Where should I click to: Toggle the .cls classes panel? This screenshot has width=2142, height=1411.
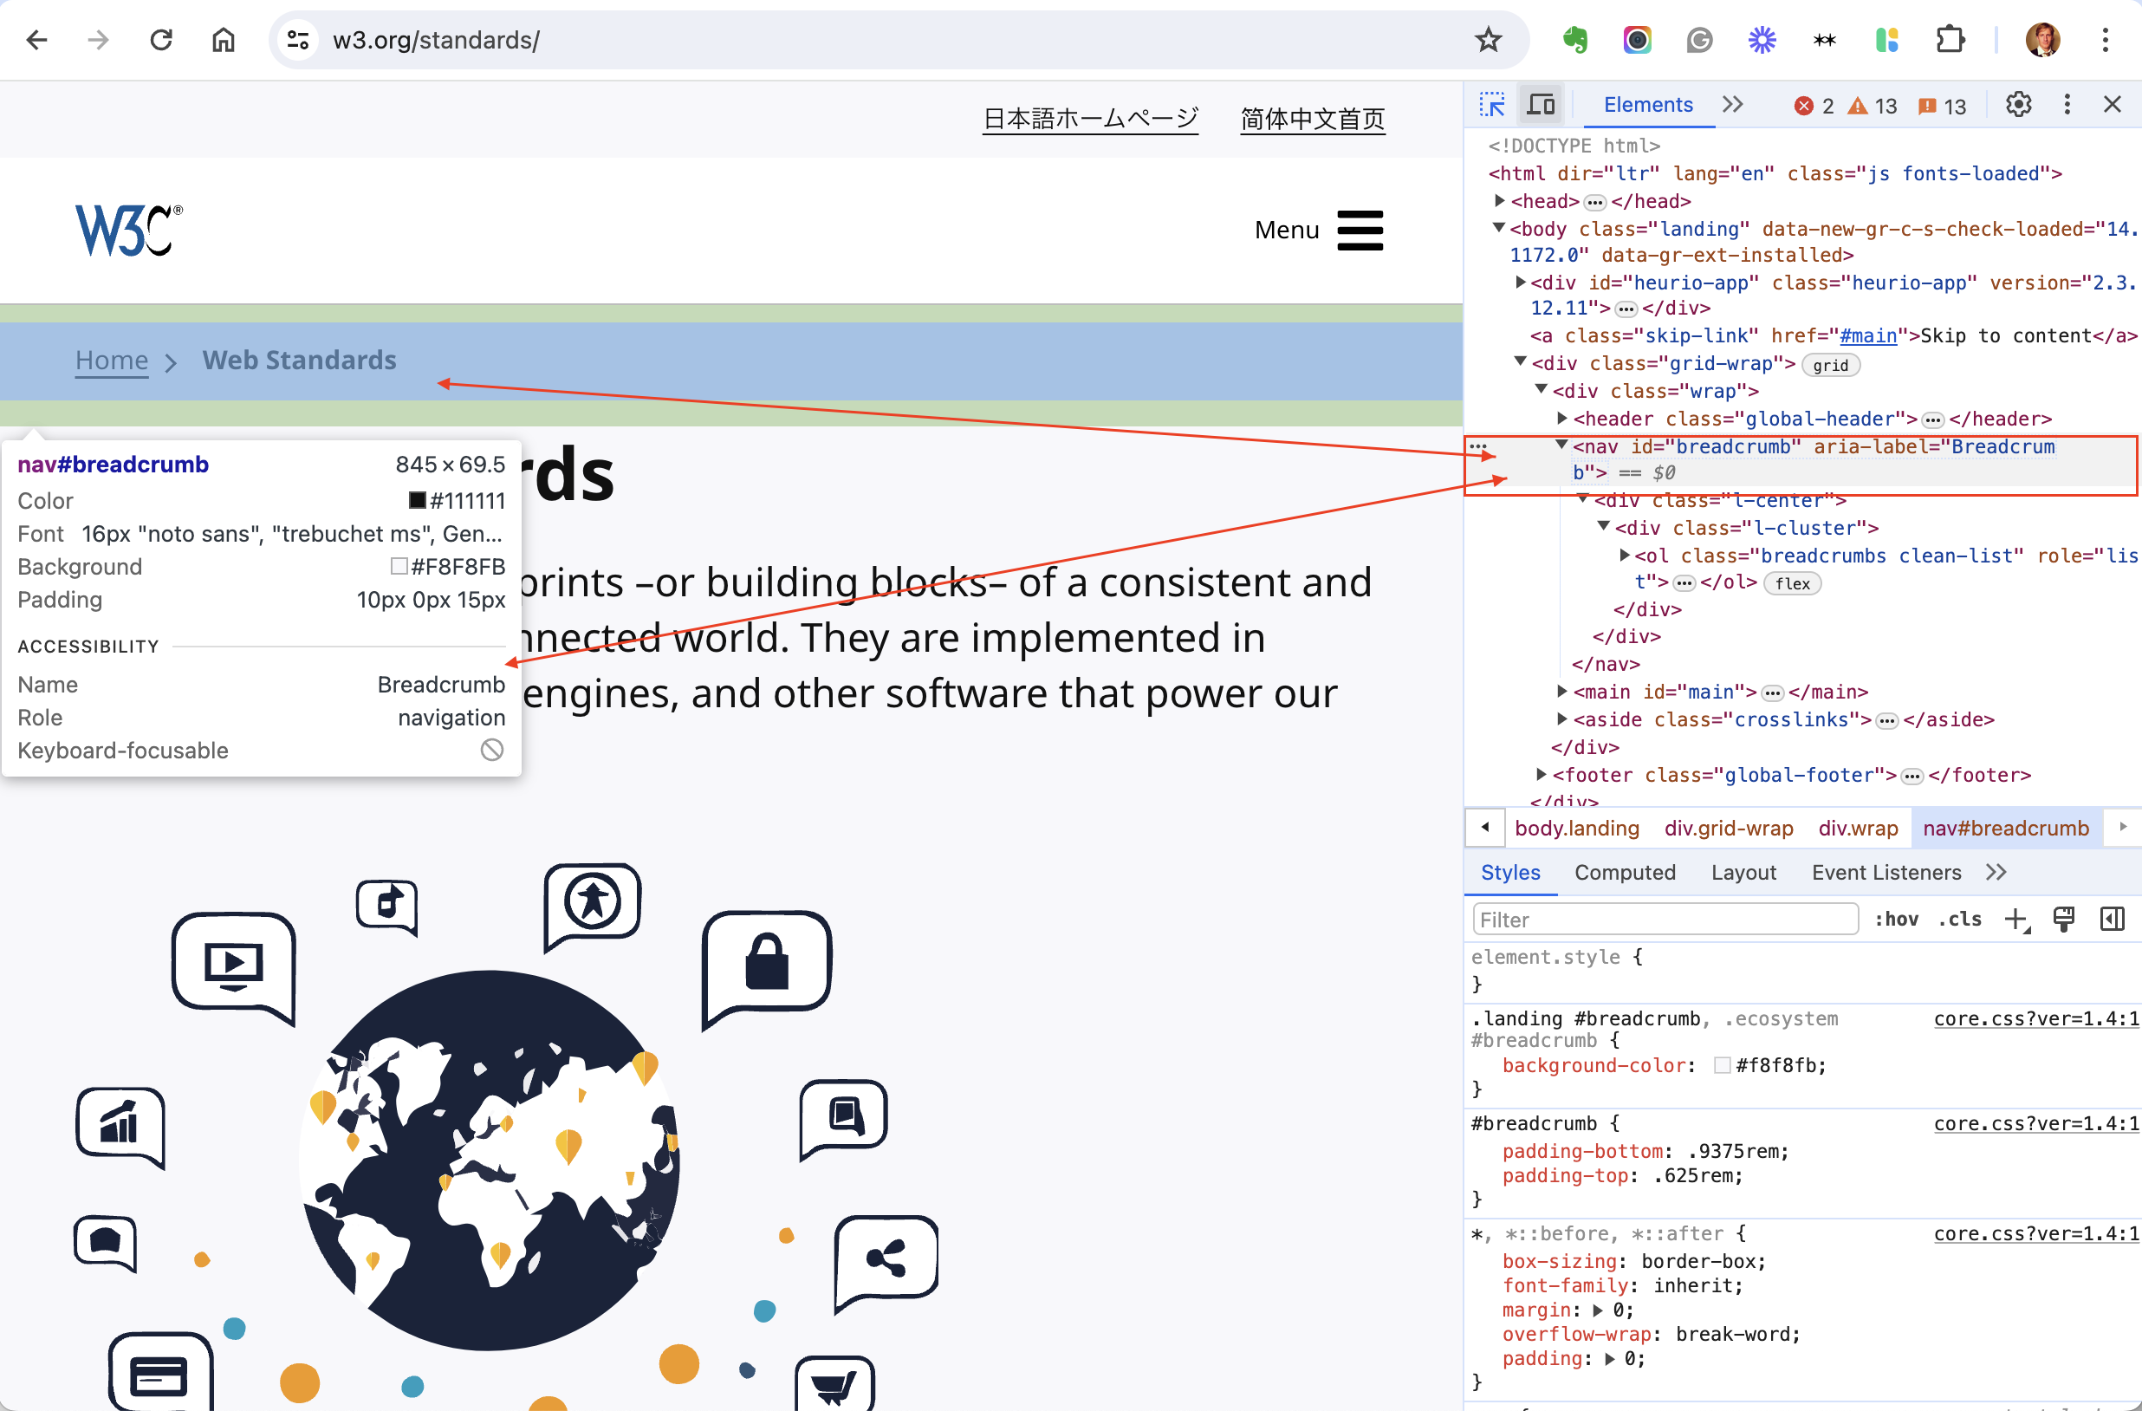[x=1960, y=919]
